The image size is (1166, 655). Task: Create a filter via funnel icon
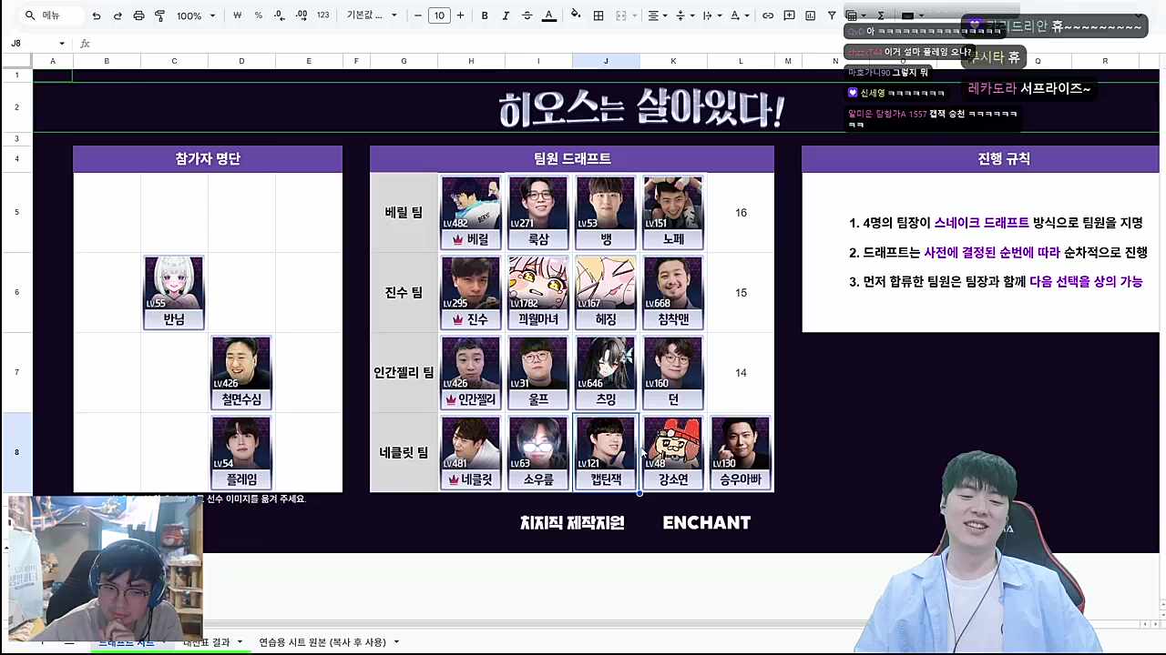832,15
